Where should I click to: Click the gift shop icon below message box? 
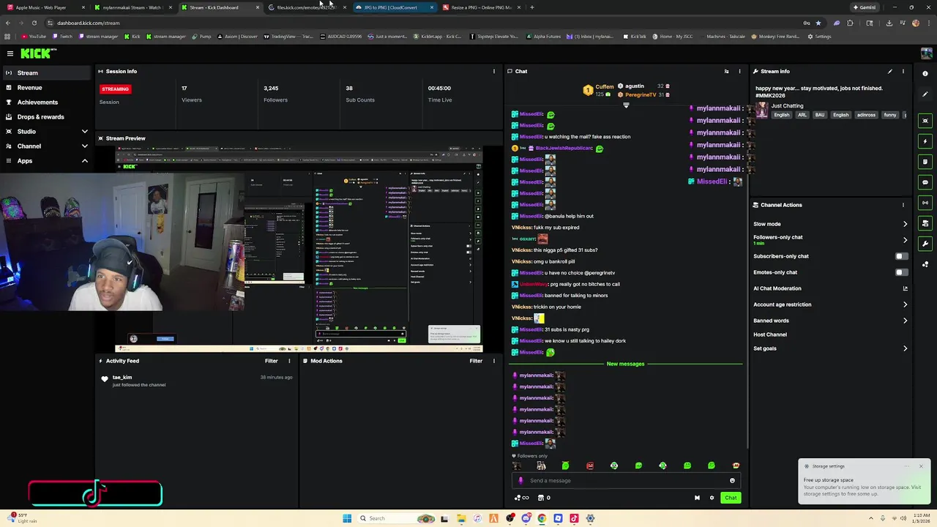click(541, 498)
